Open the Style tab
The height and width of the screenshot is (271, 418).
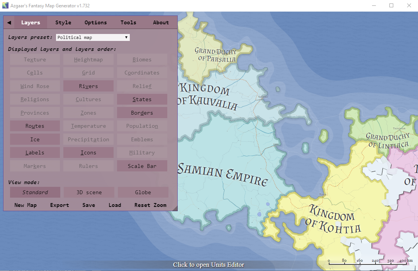coord(63,23)
